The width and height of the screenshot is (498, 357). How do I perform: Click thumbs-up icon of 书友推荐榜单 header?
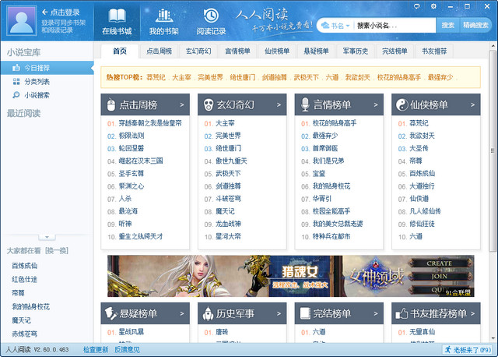402,313
